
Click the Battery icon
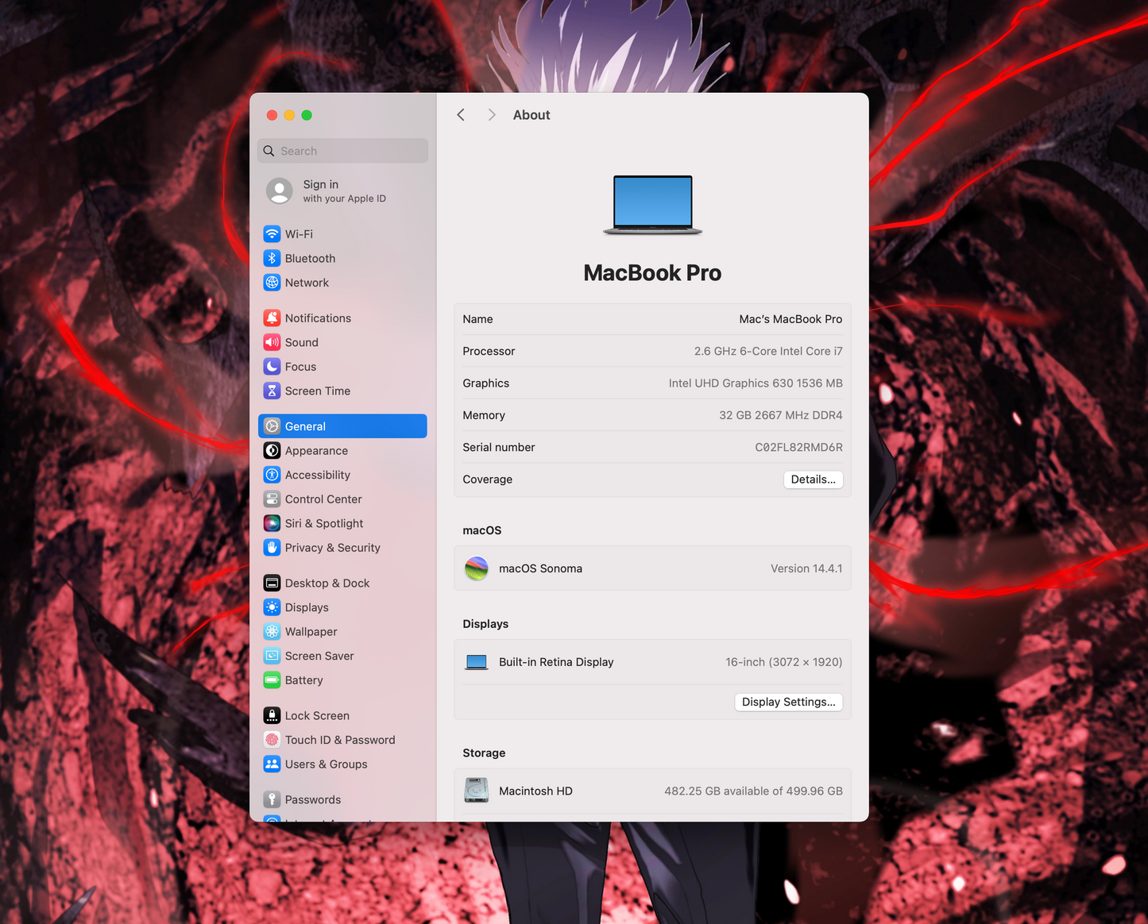pos(272,680)
